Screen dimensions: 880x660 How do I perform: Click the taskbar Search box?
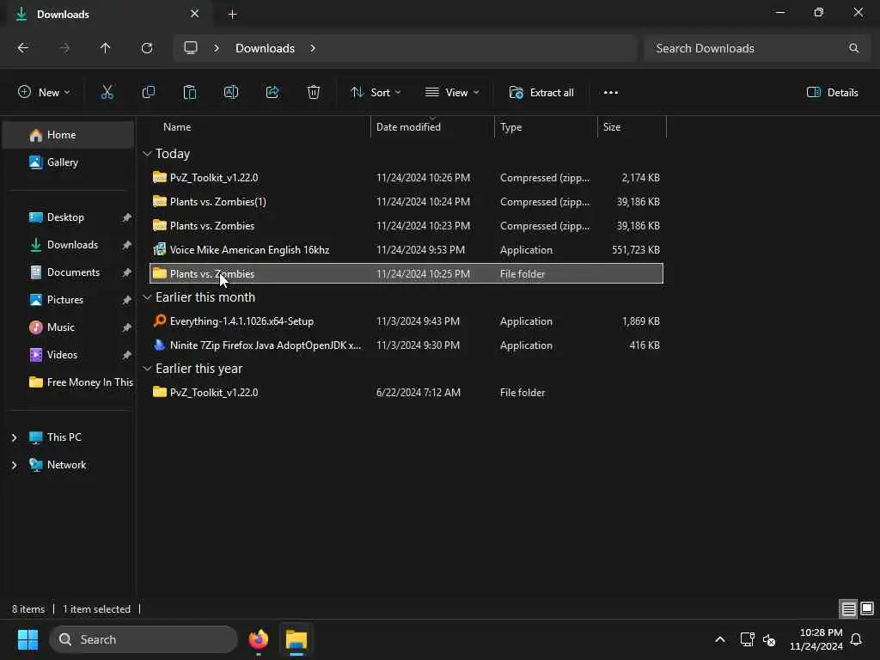click(x=144, y=639)
